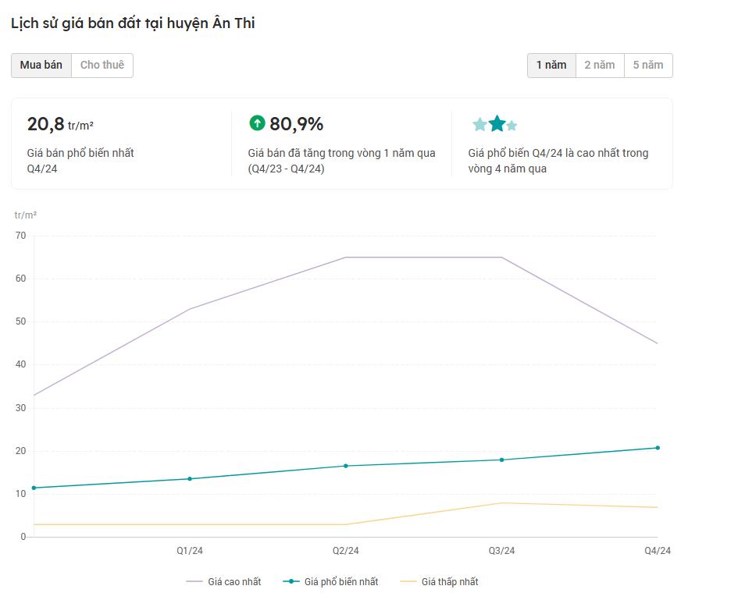Click the Q3/24 teal data point
This screenshot has height=600, width=745.
coord(502,460)
